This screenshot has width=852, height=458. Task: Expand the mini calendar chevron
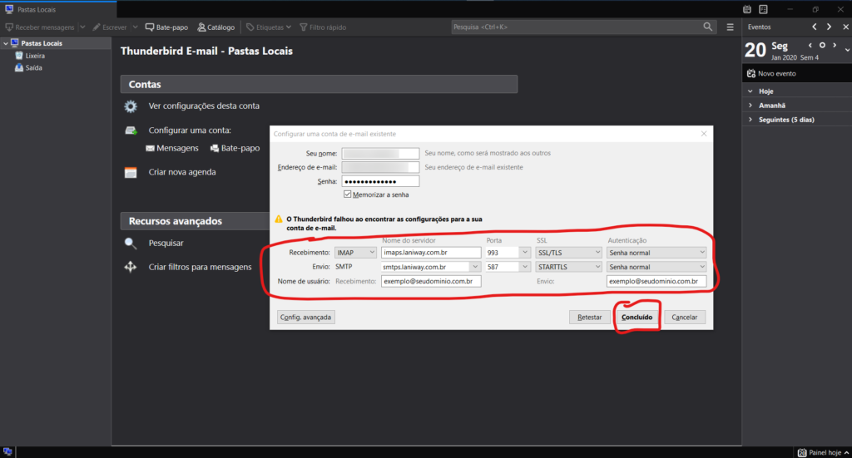click(x=847, y=50)
